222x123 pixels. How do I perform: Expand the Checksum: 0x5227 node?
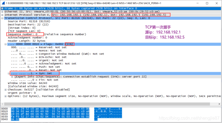pyautogui.click(x=6, y=89)
